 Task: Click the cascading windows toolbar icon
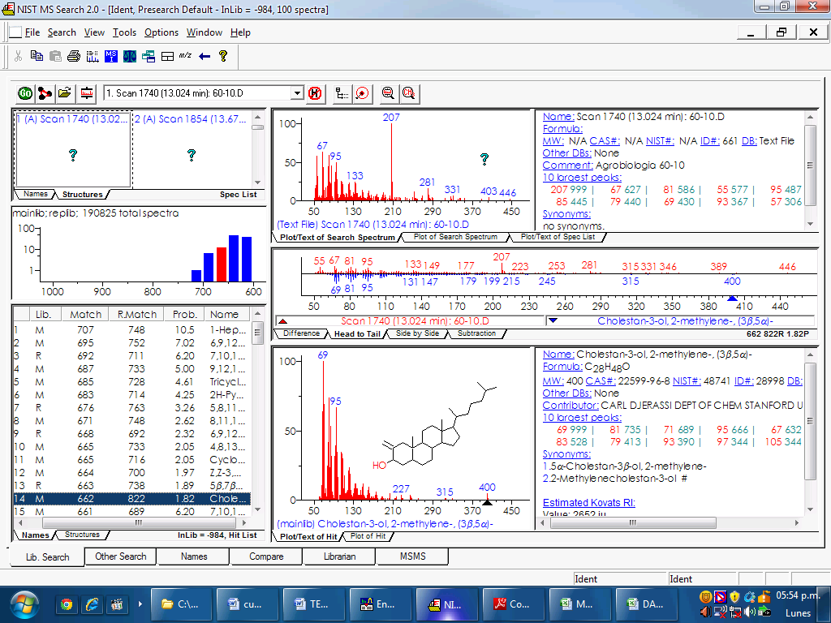[149, 56]
